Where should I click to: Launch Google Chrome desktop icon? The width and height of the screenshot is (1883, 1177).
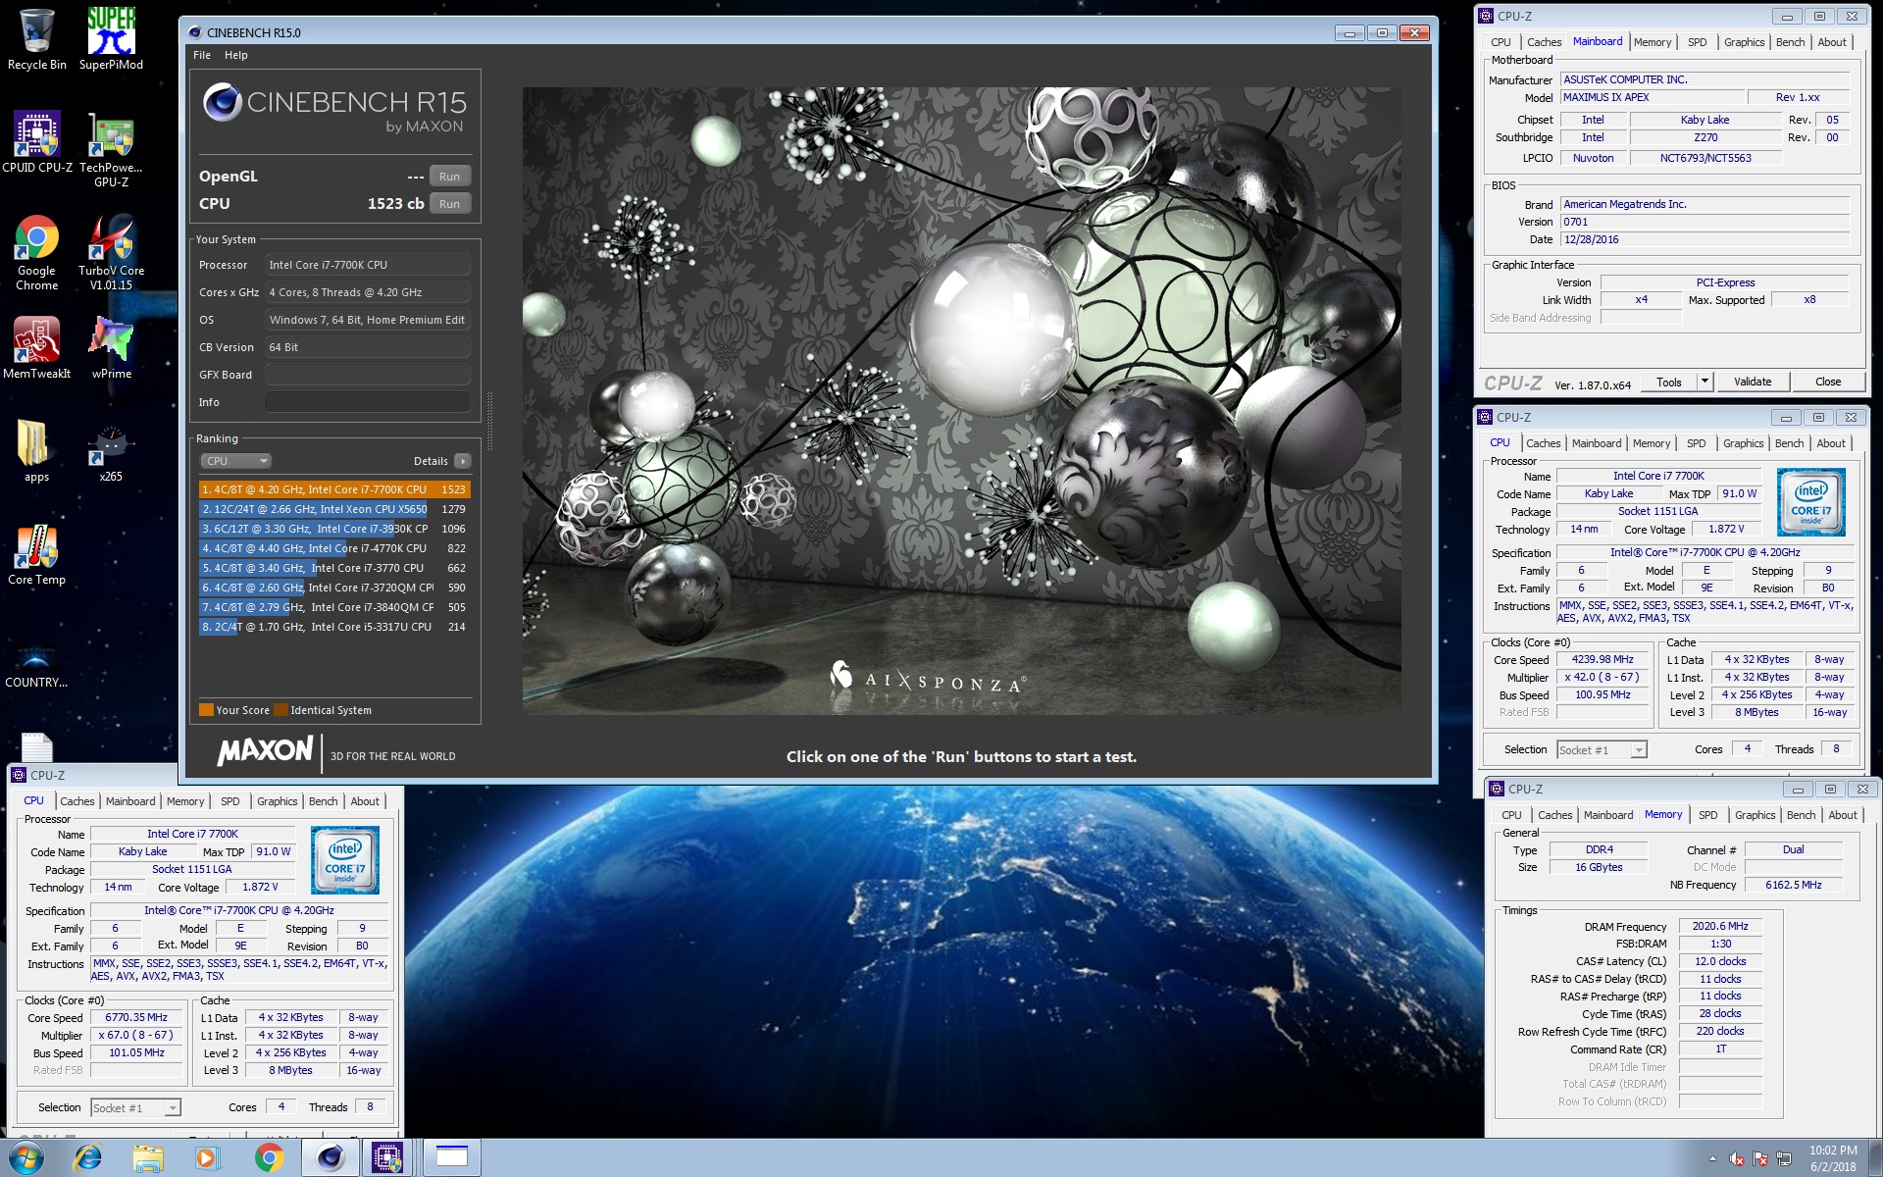point(37,252)
